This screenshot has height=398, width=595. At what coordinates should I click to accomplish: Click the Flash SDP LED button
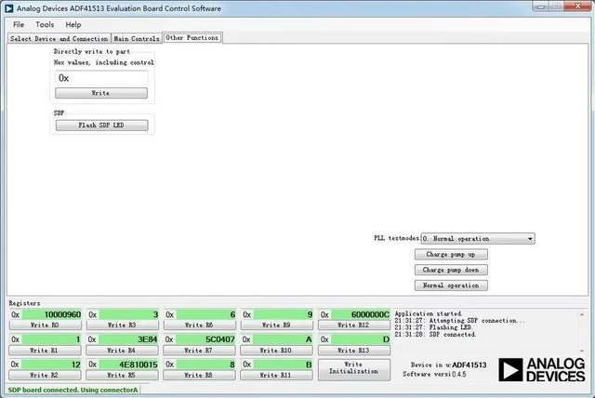(101, 126)
